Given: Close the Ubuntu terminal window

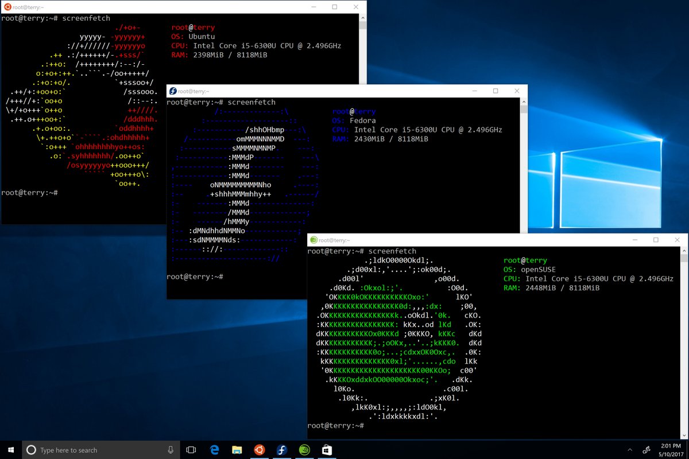Looking at the screenshot, I should (x=355, y=7).
